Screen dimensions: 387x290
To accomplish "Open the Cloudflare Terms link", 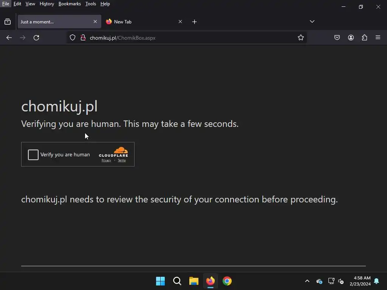I will [x=122, y=160].
